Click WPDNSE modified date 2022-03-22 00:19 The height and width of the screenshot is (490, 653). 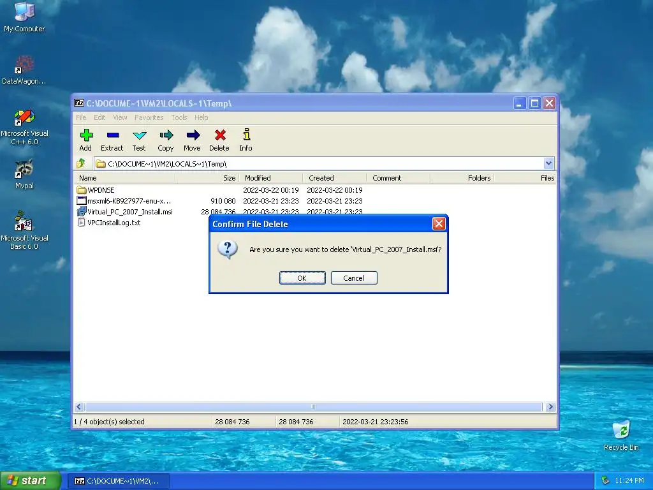pyautogui.click(x=271, y=190)
